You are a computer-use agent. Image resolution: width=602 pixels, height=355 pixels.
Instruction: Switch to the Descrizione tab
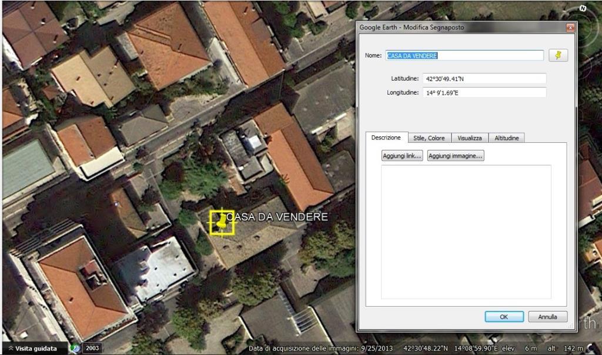[386, 138]
